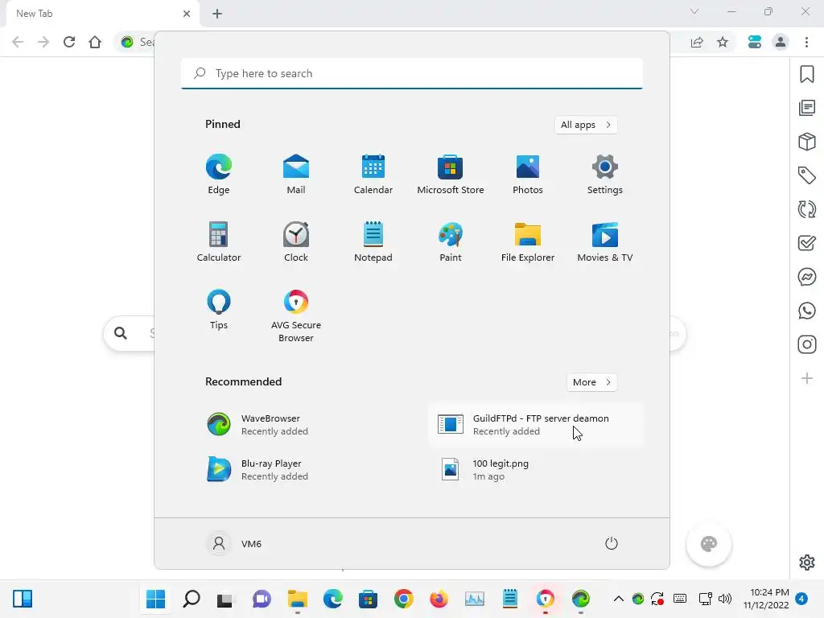
Task: Open File Explorer from the pinned apps
Action: coord(528,241)
